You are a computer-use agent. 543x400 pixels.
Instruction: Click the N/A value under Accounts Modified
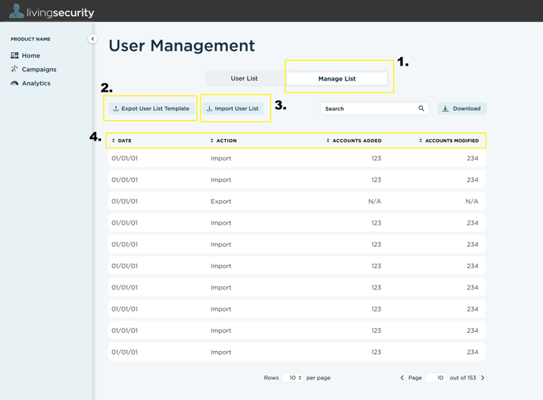[472, 202]
